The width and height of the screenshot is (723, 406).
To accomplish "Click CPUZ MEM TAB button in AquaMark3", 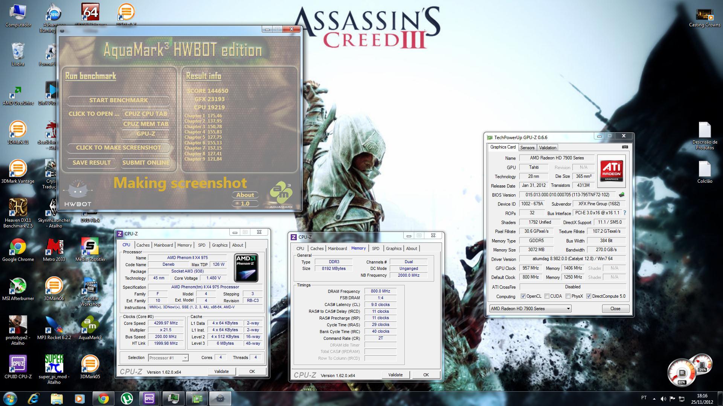I will 146,124.
